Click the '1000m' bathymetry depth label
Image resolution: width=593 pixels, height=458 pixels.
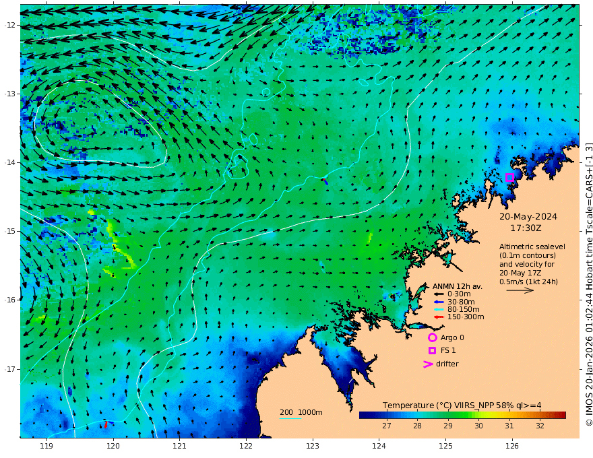pyautogui.click(x=310, y=412)
